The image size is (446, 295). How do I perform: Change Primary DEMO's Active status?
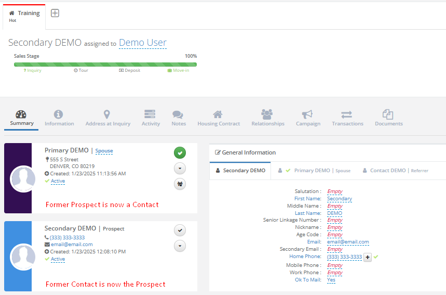(58, 181)
